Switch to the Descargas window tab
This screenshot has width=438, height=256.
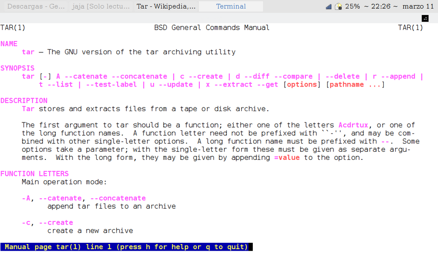tap(36, 6)
